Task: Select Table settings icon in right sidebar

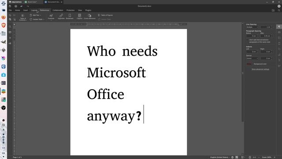Action: tap(279, 32)
